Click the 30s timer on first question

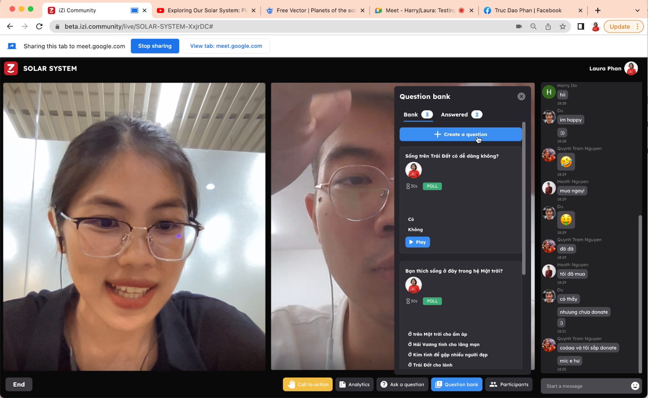[x=412, y=186]
